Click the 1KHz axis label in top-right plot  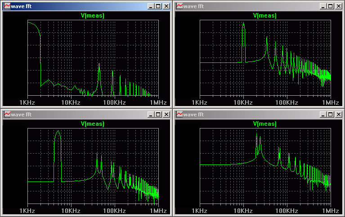pyautogui.click(x=199, y=103)
